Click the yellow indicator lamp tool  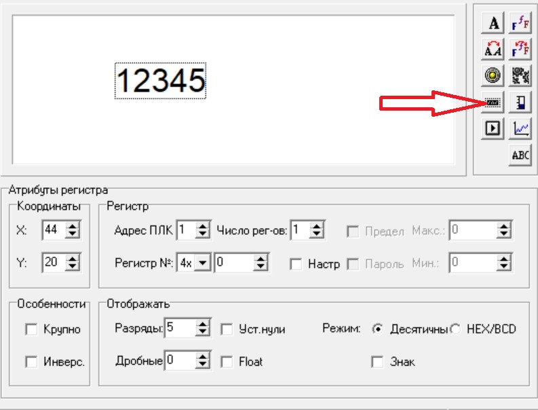[x=493, y=76]
